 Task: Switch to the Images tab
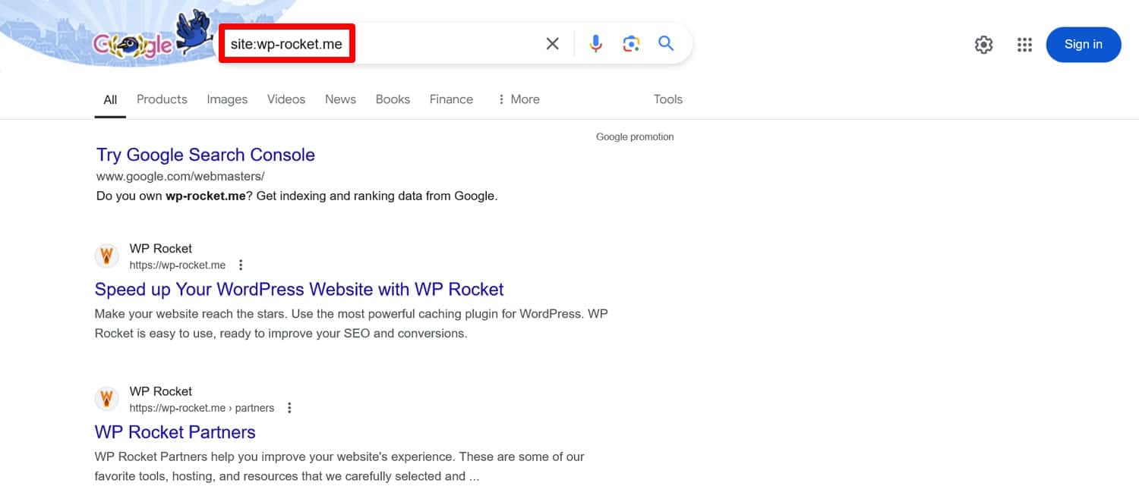(x=226, y=99)
